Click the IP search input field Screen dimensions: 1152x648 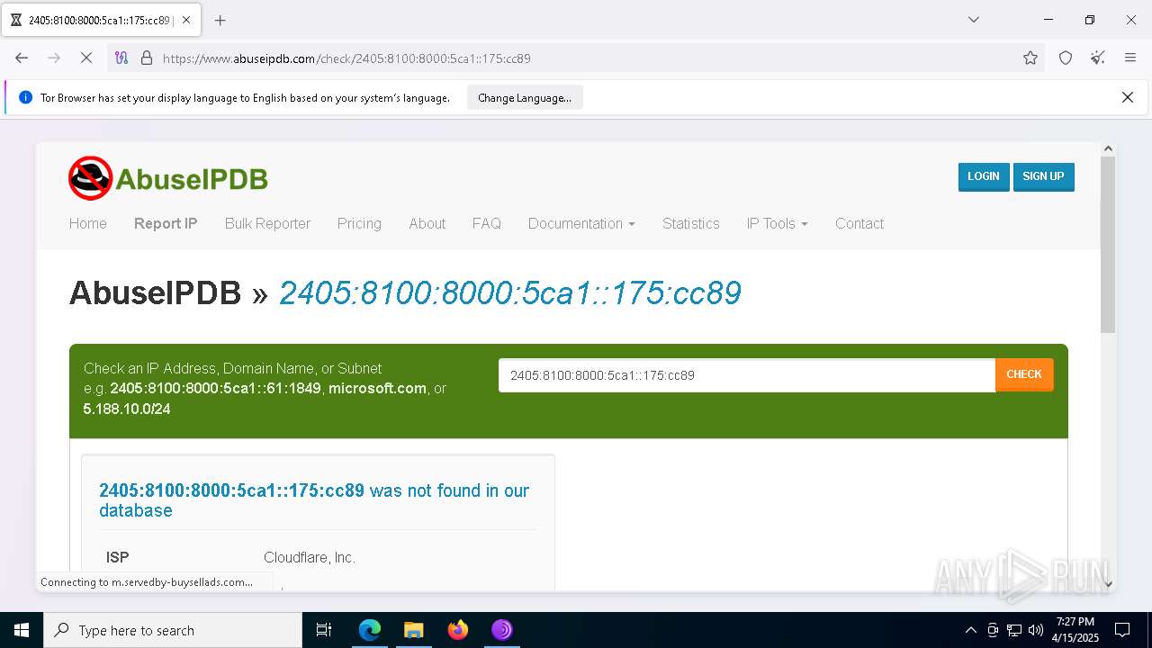coord(747,375)
